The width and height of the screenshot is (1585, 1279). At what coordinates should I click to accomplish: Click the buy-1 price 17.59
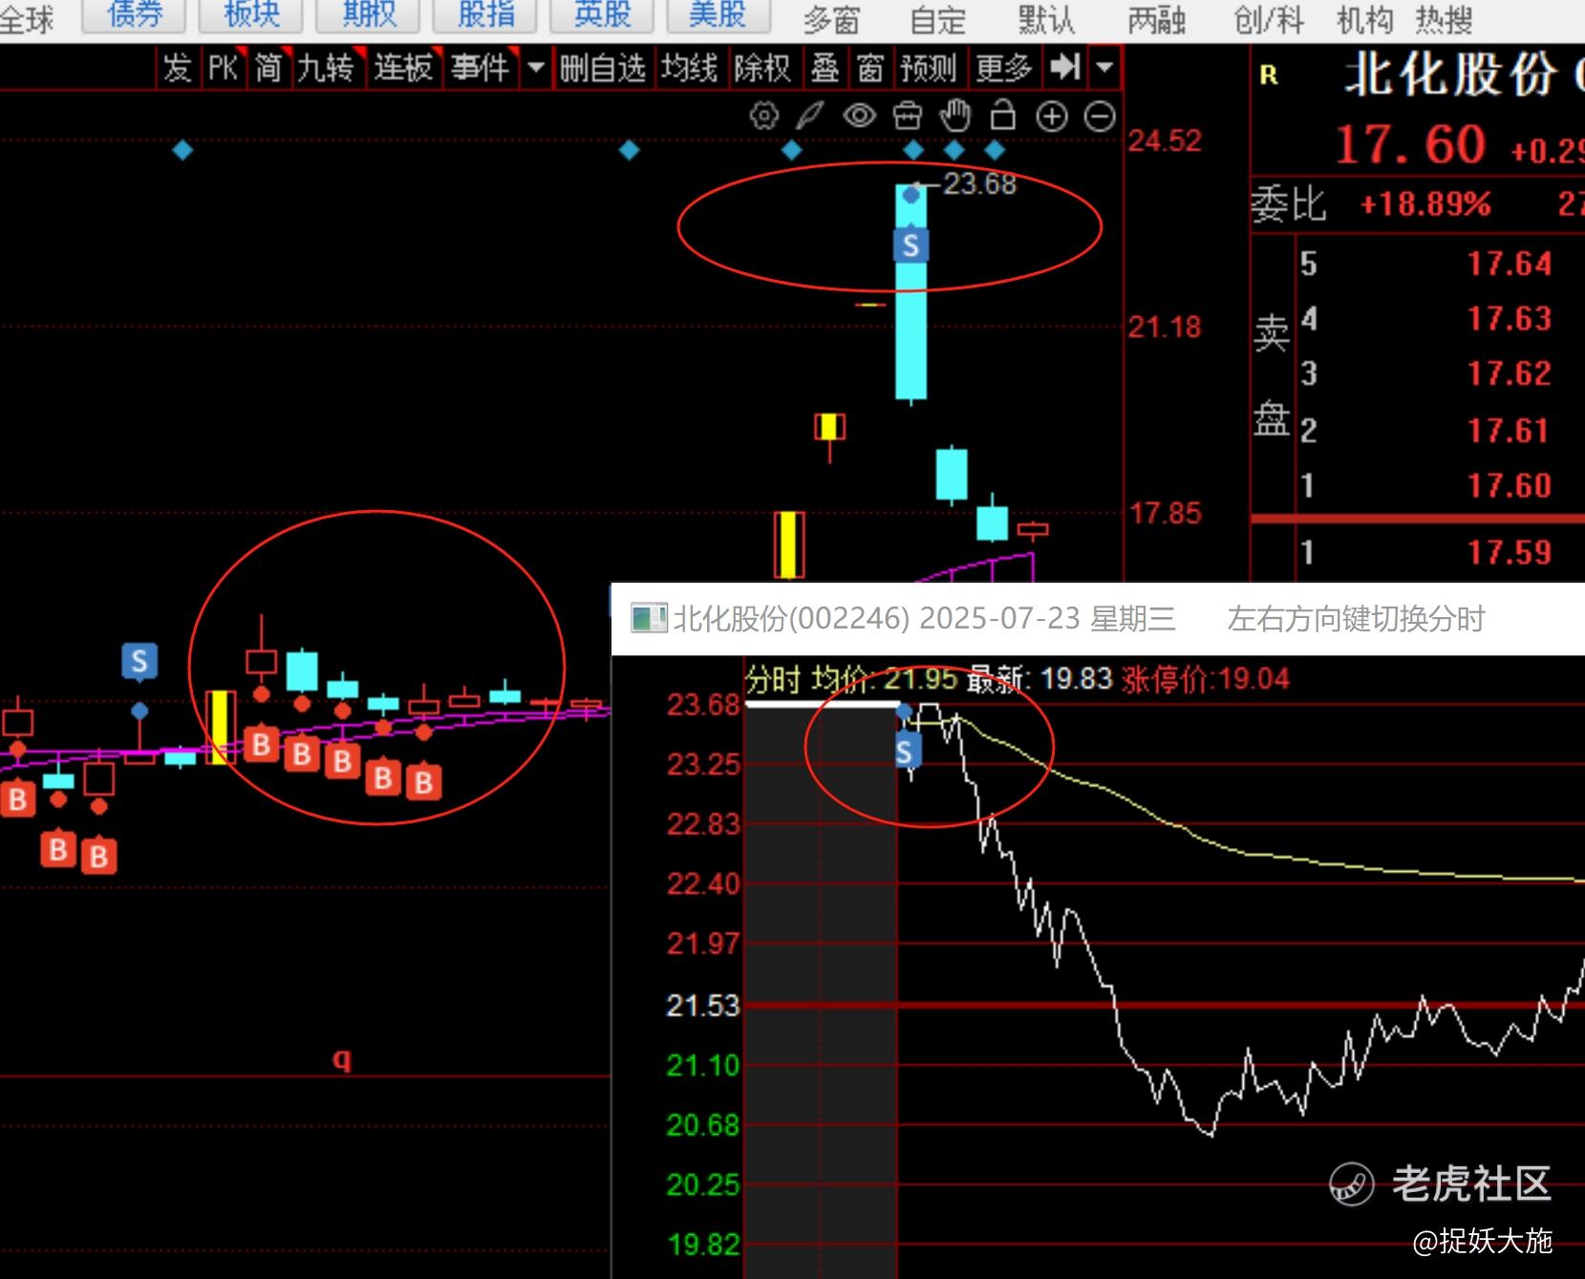tap(1509, 553)
